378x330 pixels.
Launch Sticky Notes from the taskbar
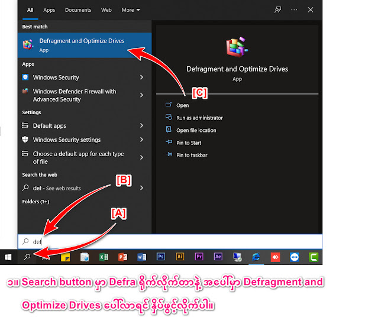(x=65, y=257)
